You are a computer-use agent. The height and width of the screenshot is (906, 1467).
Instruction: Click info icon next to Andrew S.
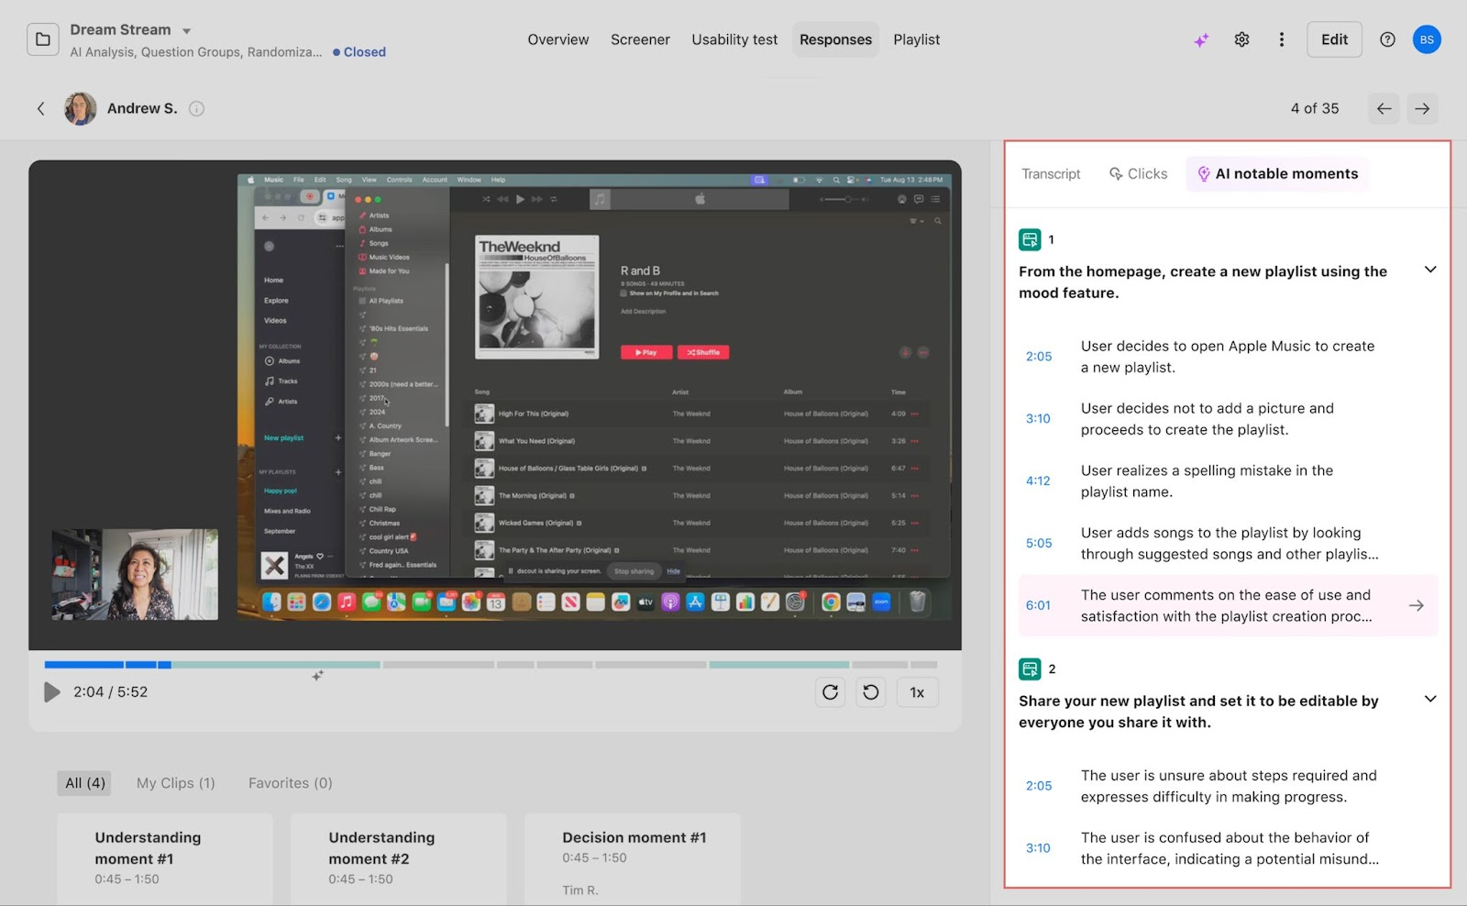196,108
